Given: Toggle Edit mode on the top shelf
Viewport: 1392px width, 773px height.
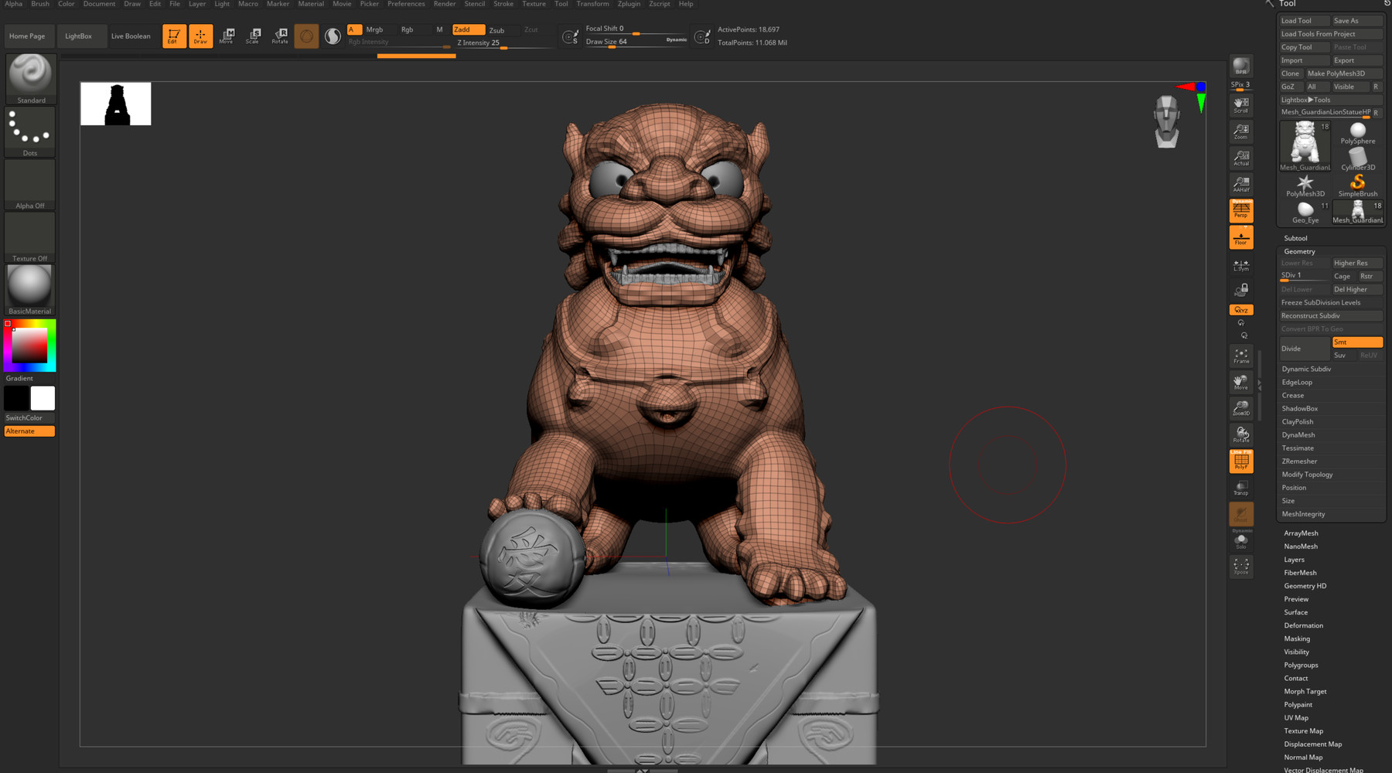Looking at the screenshot, I should coord(173,36).
